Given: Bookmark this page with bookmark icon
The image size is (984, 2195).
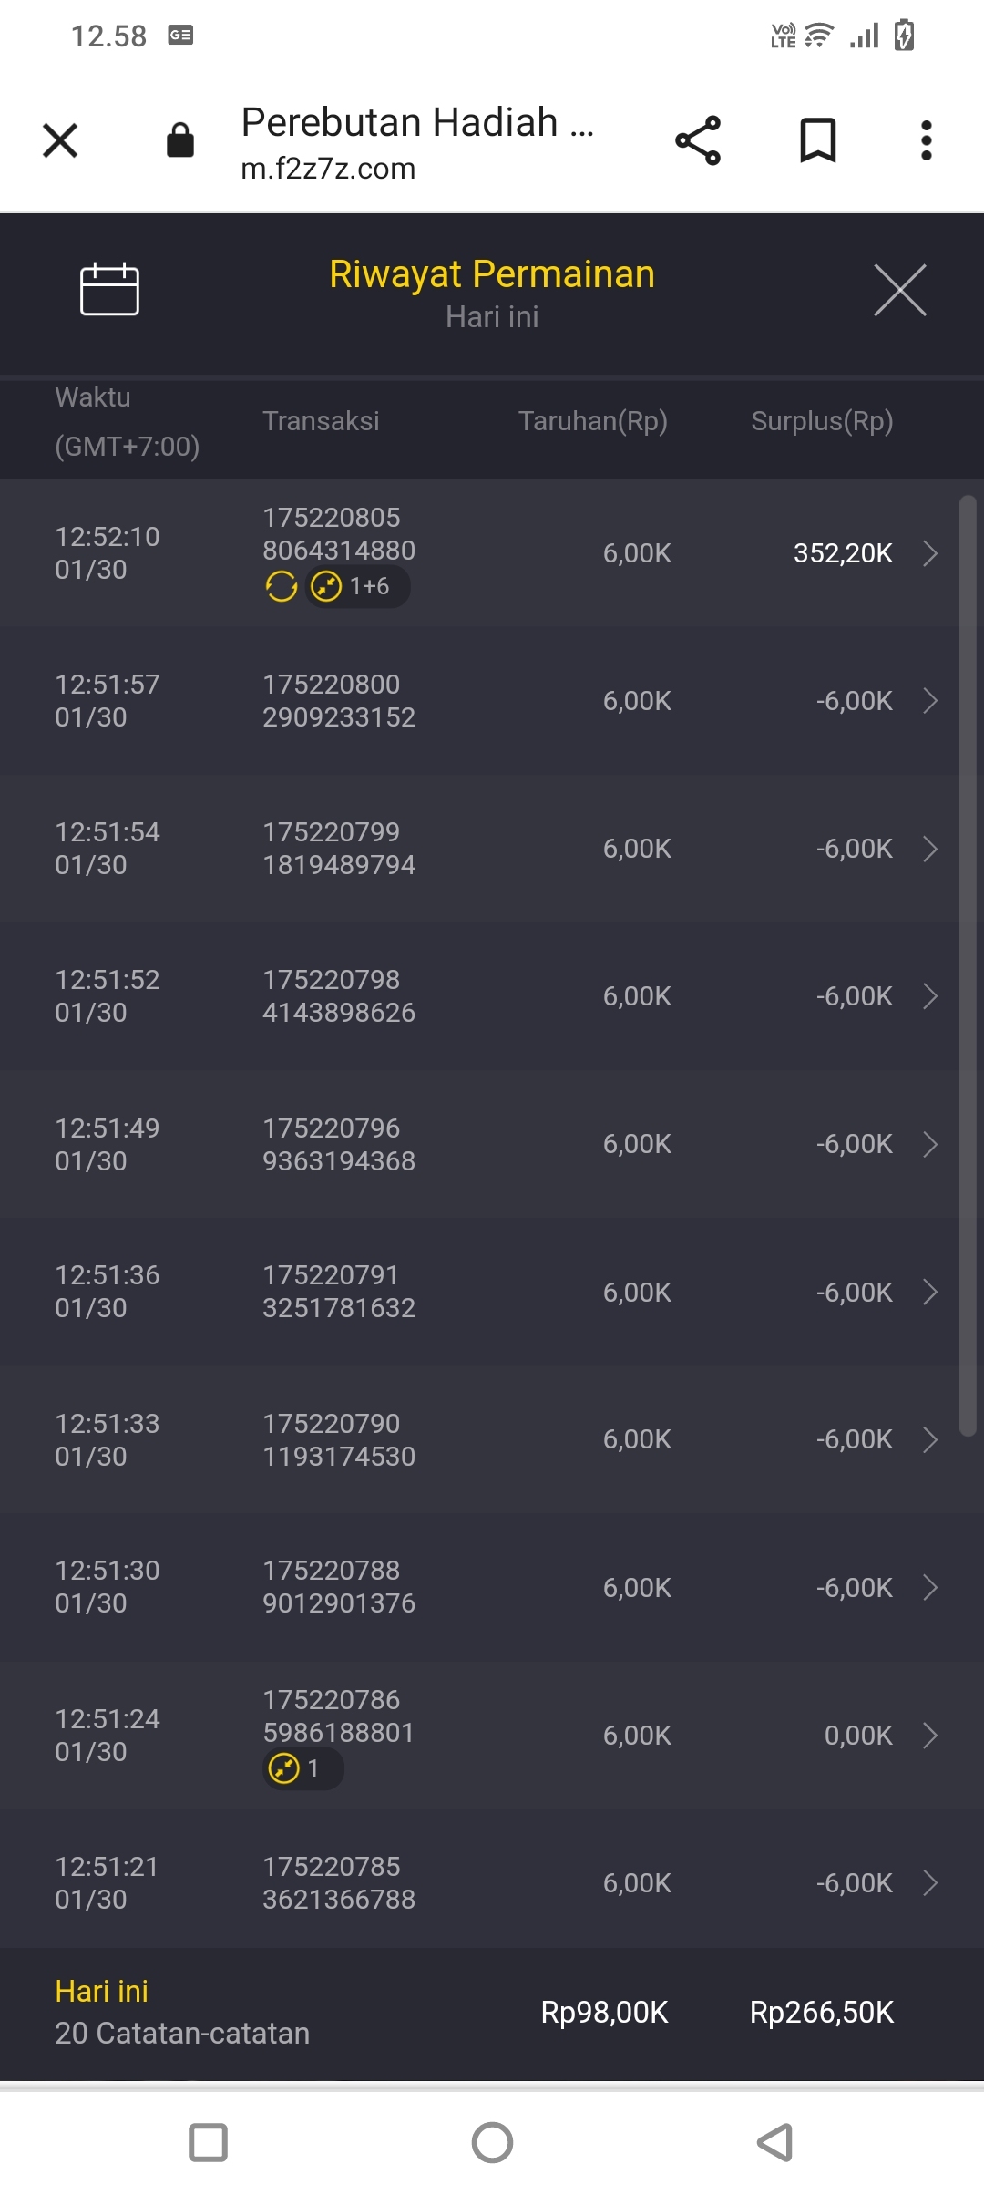Looking at the screenshot, I should click(817, 140).
